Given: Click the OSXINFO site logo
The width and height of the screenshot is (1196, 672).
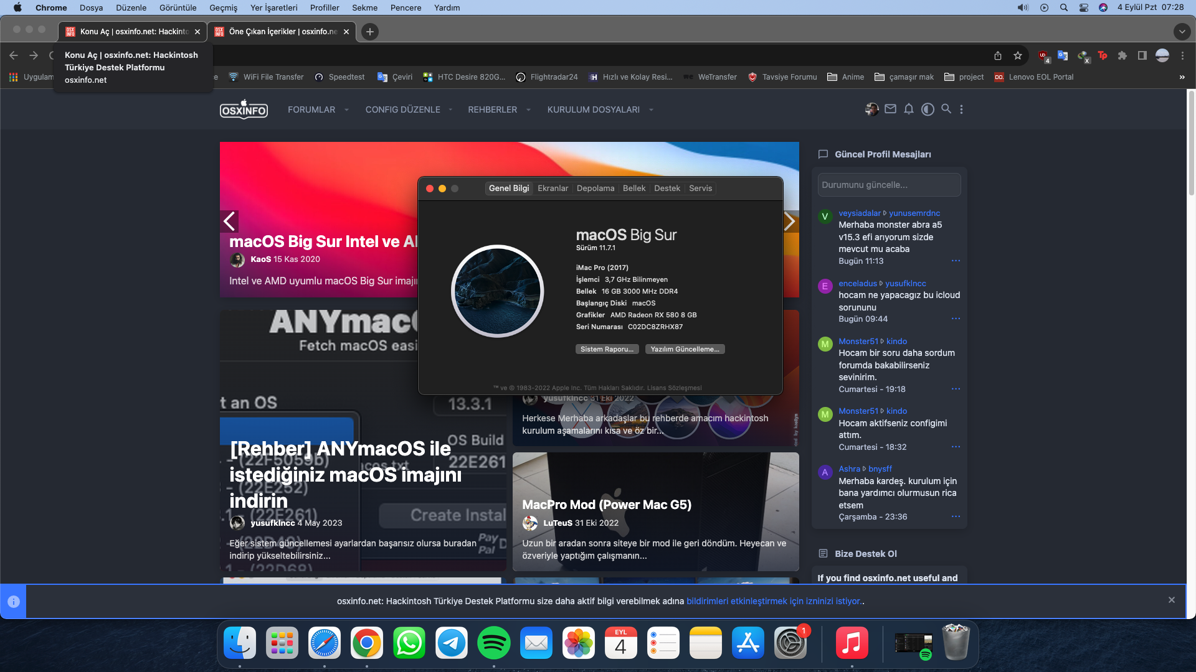Looking at the screenshot, I should pos(244,110).
